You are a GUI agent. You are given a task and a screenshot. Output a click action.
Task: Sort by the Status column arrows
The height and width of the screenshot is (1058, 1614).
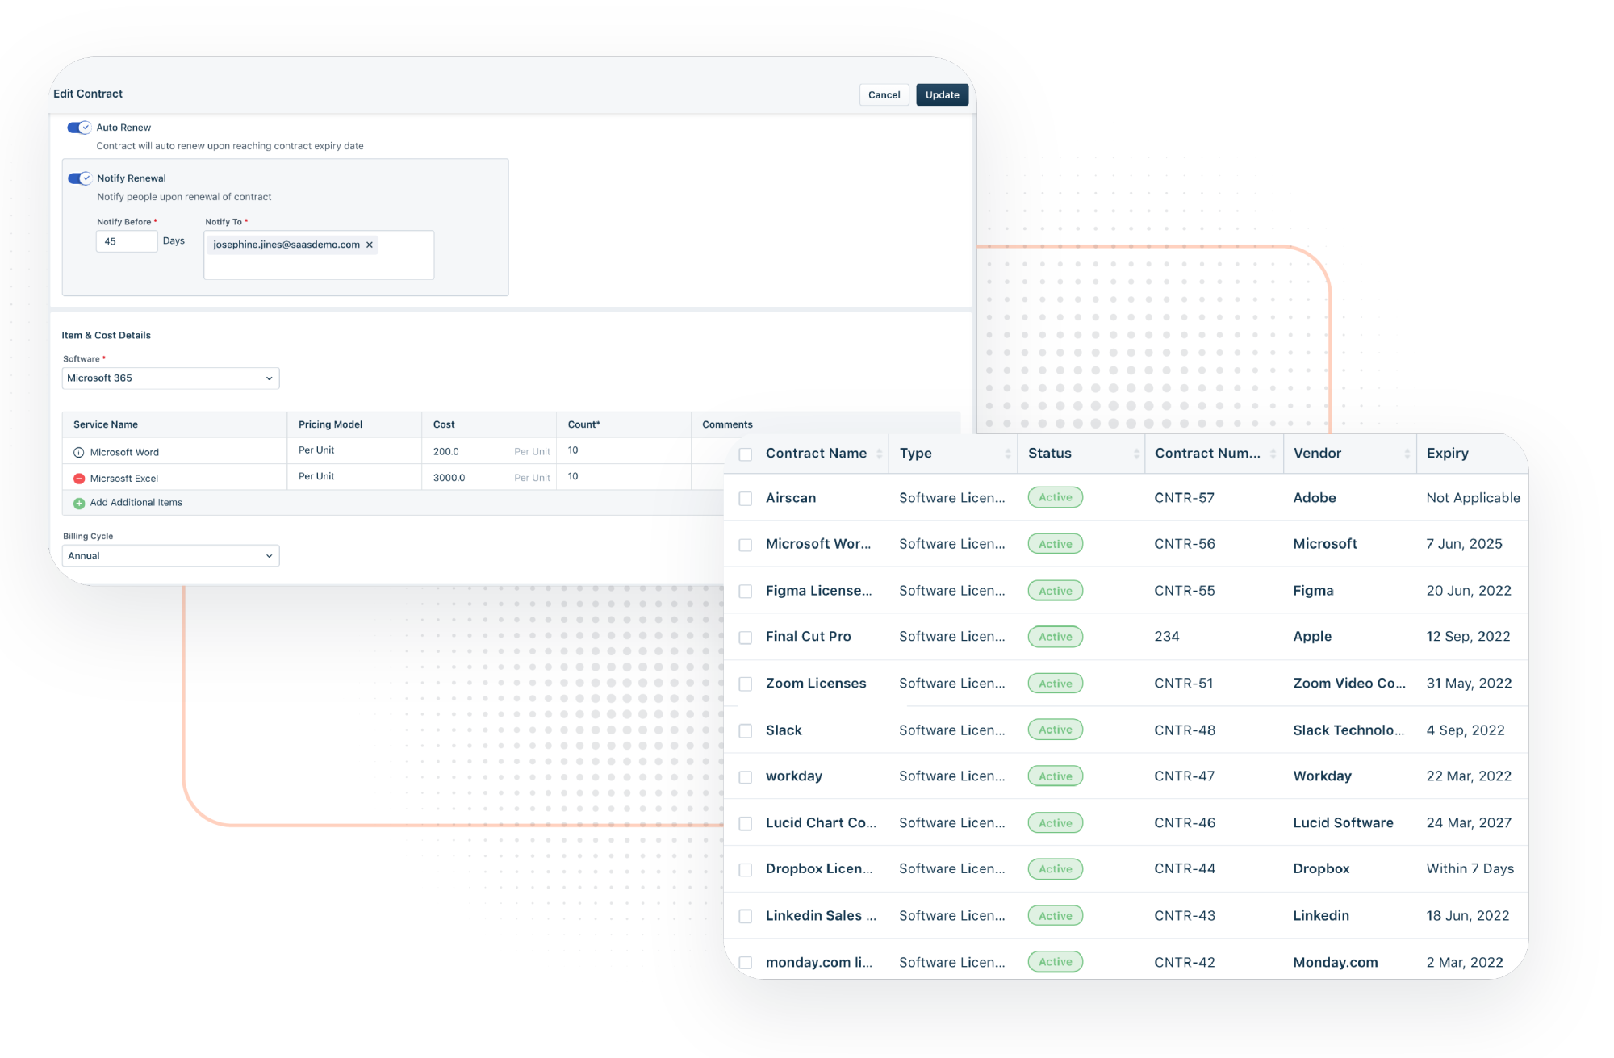(x=1136, y=453)
